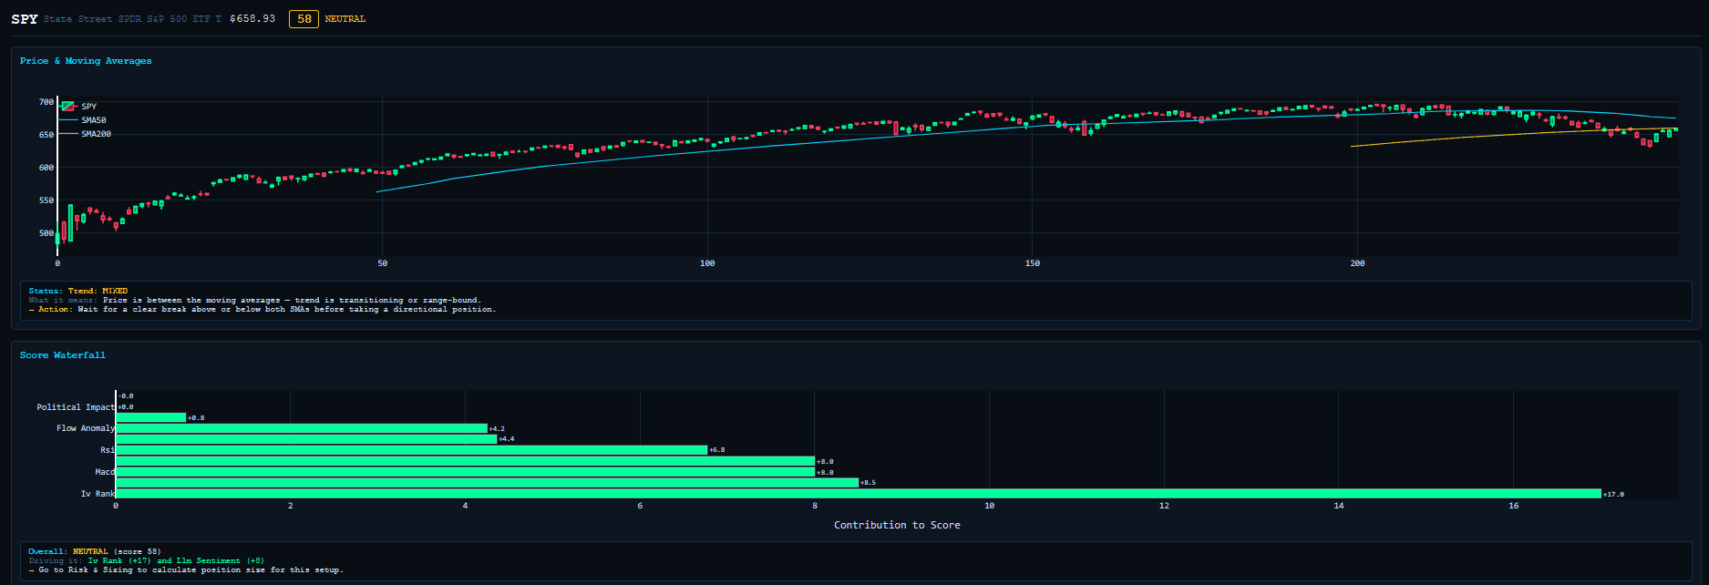Click the Political Impact axis label

click(x=76, y=407)
